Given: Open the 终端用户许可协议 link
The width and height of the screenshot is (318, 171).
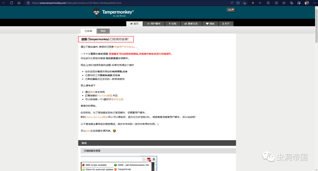Looking at the screenshot, I should [124, 47].
